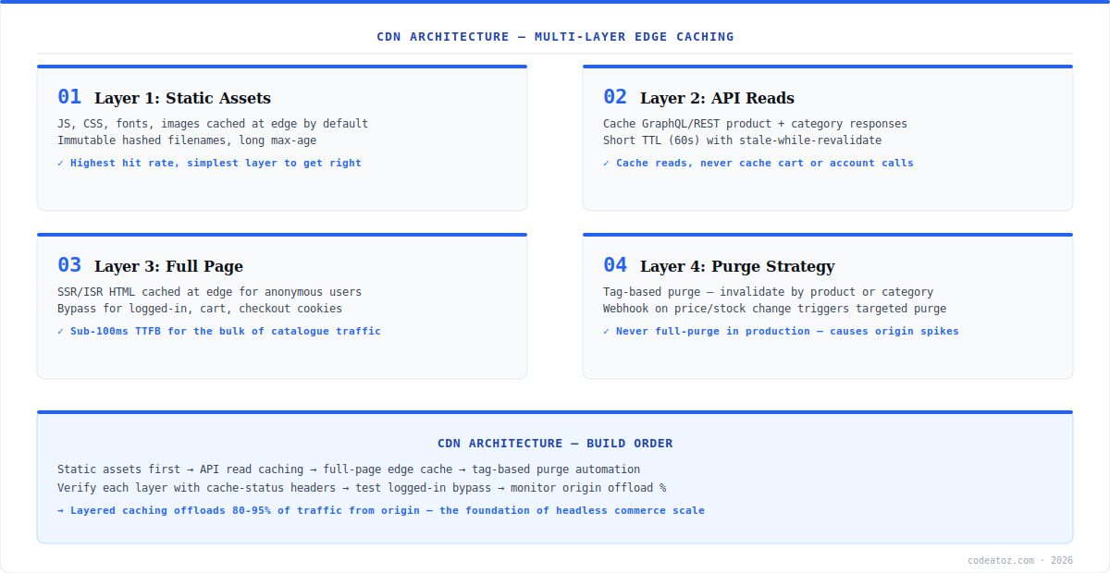Select the '04' number of Layer 4
This screenshot has height=573, width=1110.
(615, 265)
